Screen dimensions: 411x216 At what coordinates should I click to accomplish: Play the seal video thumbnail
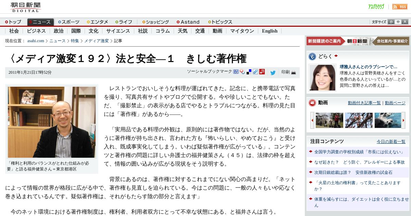click(388, 120)
